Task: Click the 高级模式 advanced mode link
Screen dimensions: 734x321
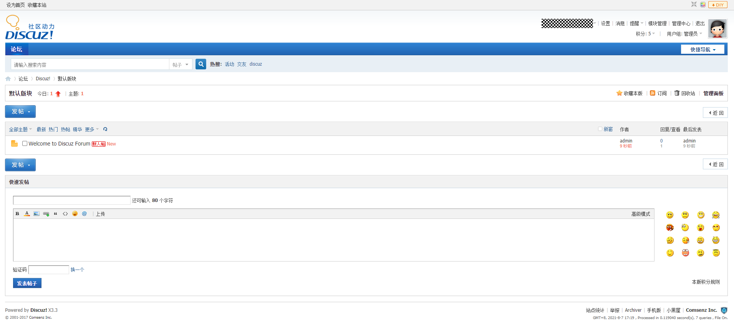Action: tap(641, 214)
